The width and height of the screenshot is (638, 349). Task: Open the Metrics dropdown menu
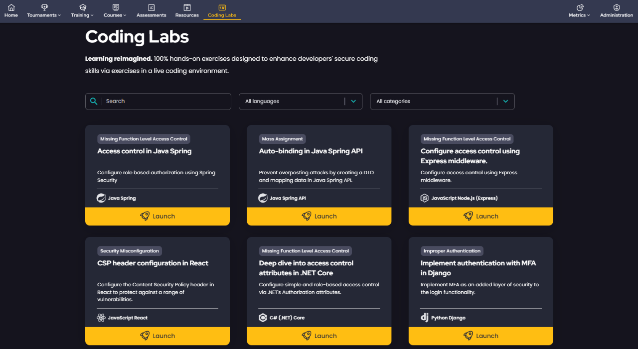pyautogui.click(x=579, y=11)
